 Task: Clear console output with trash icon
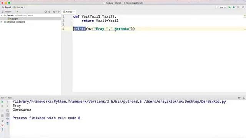pos(7,123)
